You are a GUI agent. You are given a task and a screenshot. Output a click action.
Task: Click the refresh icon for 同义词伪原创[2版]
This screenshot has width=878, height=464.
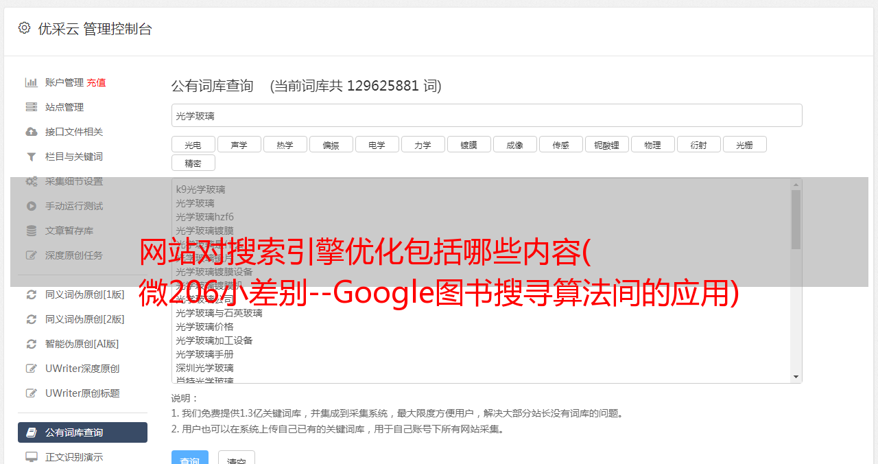click(32, 319)
